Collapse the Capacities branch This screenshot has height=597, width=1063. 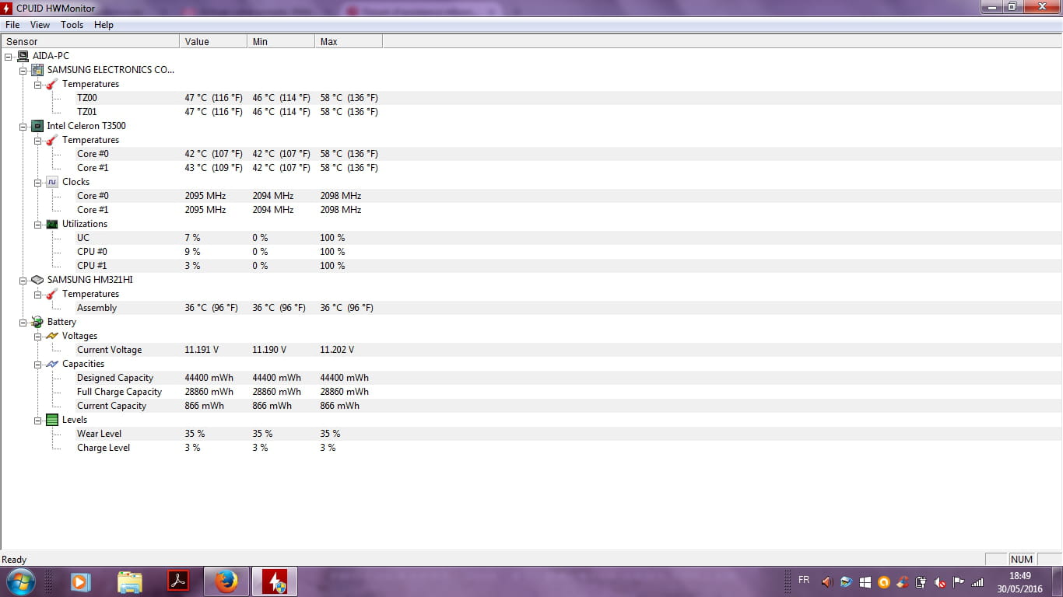(x=37, y=364)
